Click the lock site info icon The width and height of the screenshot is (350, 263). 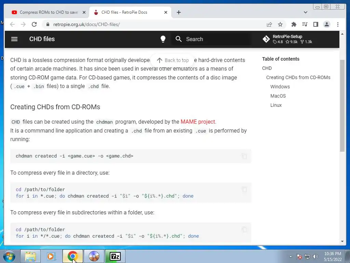48,24
